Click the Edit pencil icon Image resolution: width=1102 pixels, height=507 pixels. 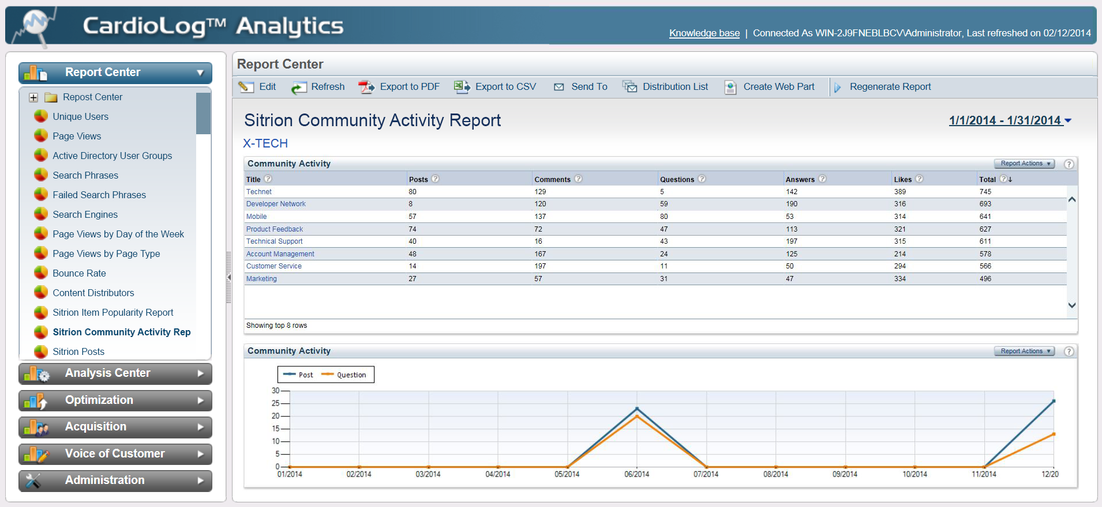(x=246, y=87)
